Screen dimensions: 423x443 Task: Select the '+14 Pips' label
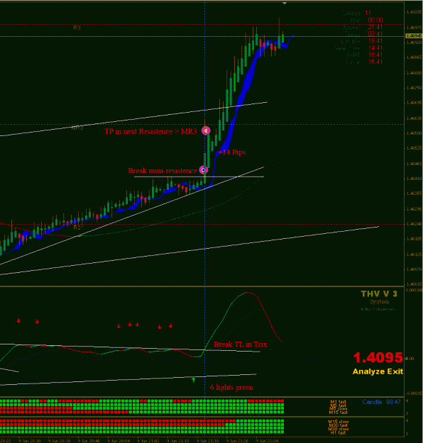coord(232,152)
